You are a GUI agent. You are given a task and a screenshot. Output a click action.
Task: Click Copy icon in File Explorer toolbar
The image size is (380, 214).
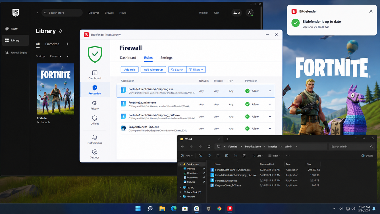click(x=209, y=156)
